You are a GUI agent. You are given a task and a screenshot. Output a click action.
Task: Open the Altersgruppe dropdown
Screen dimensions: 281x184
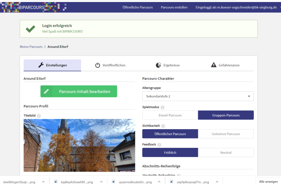(x=198, y=96)
